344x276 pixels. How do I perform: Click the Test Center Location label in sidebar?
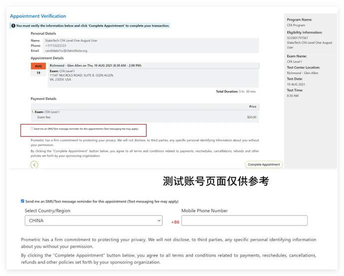(x=304, y=67)
